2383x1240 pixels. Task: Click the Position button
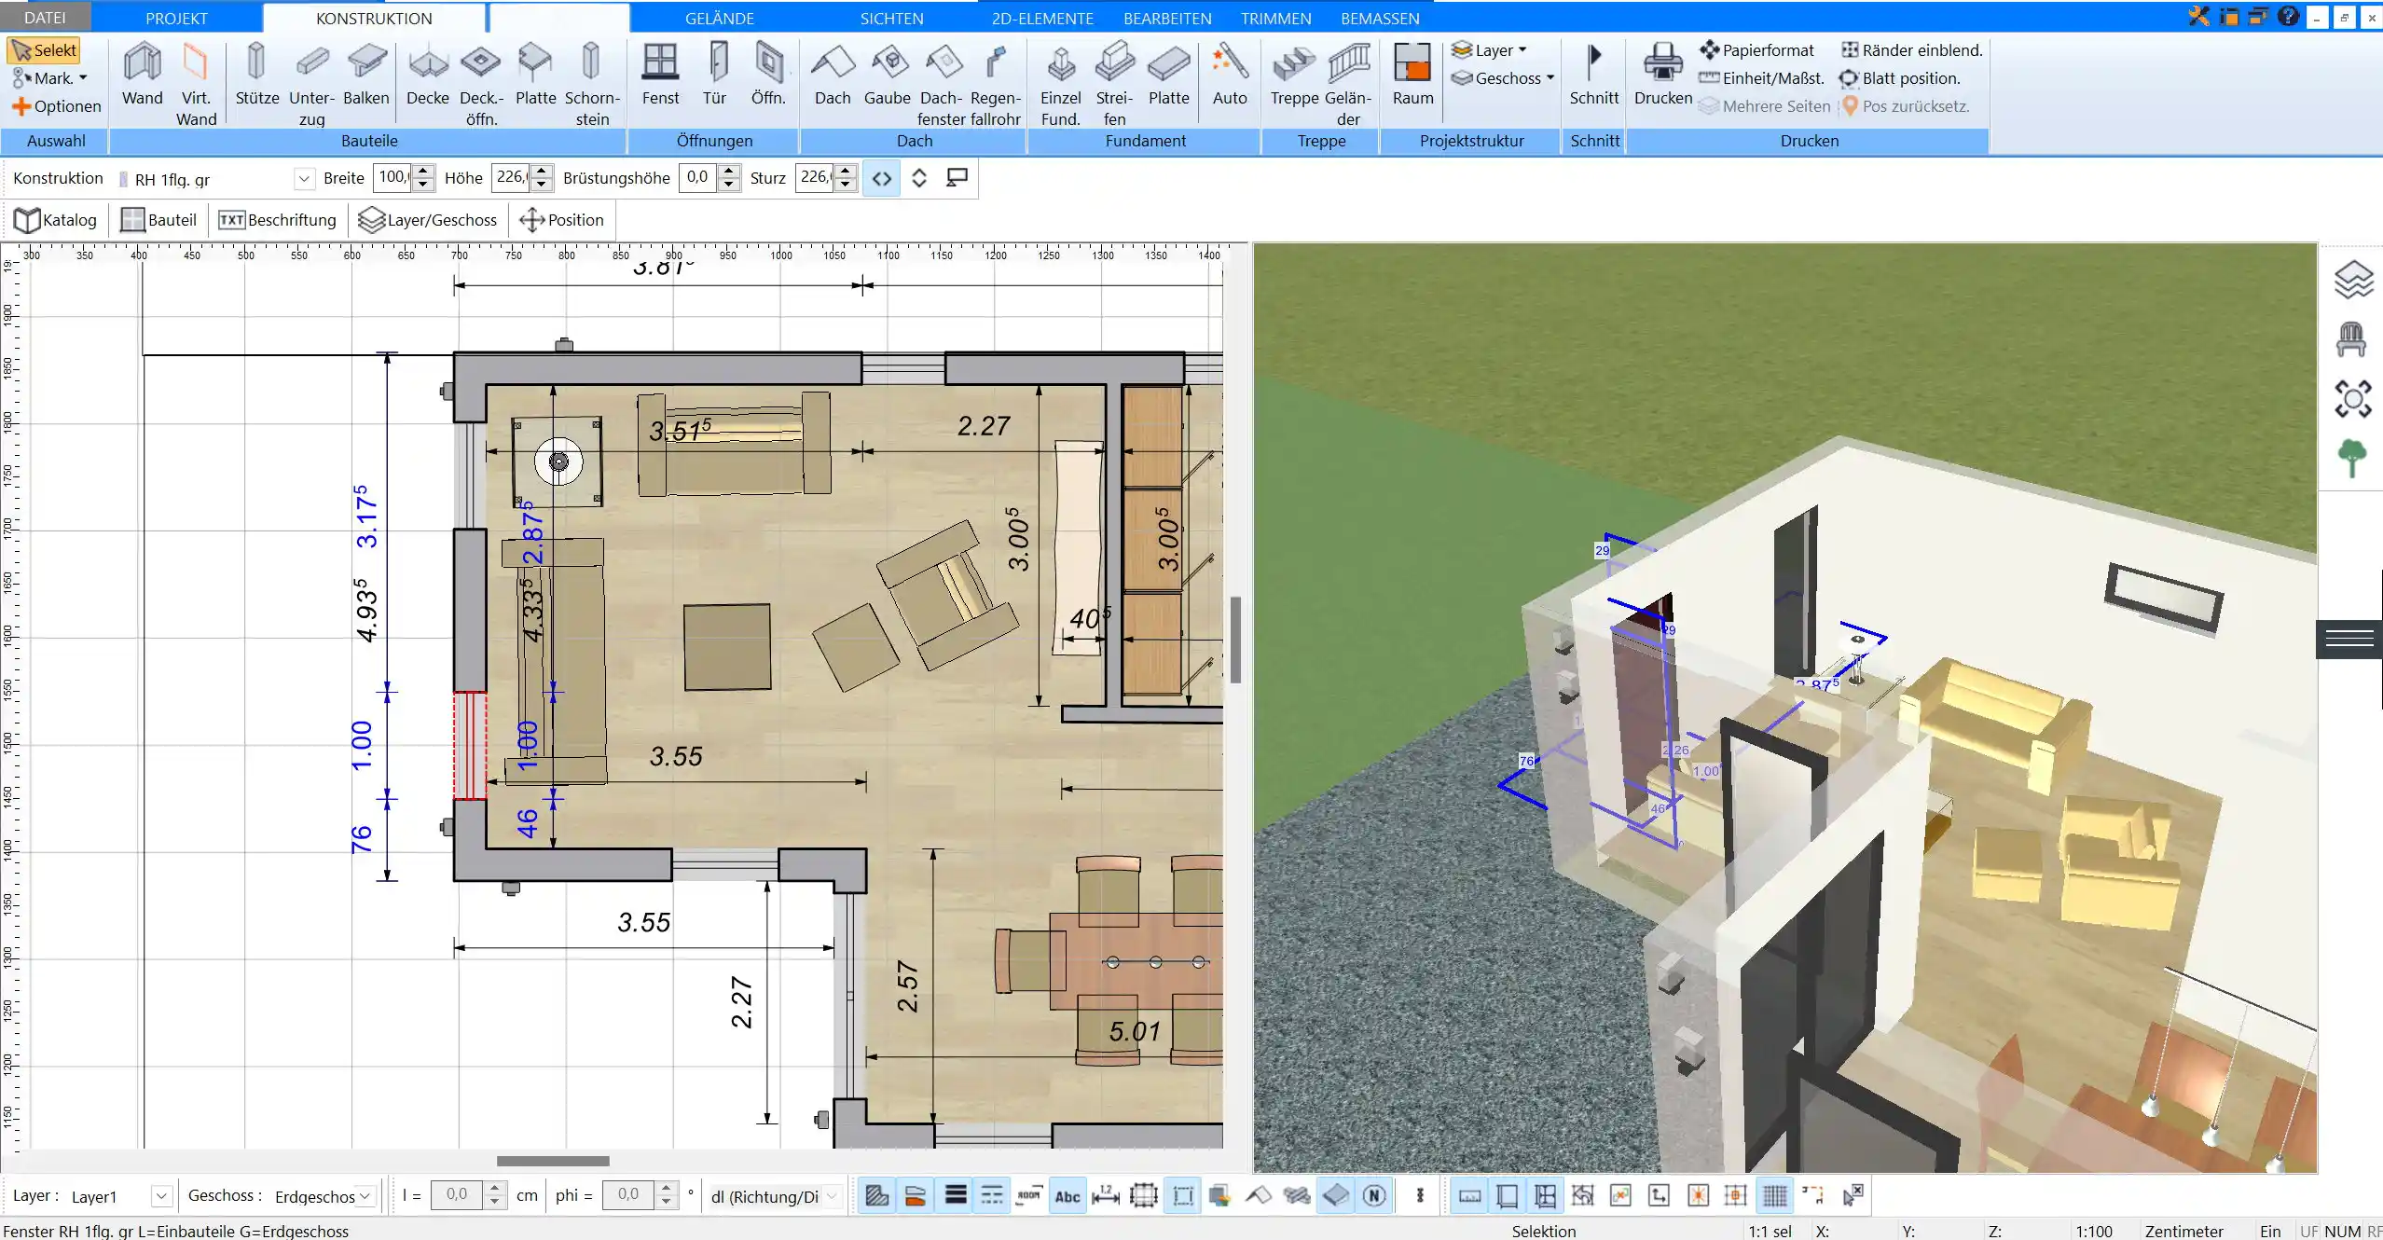tap(562, 220)
